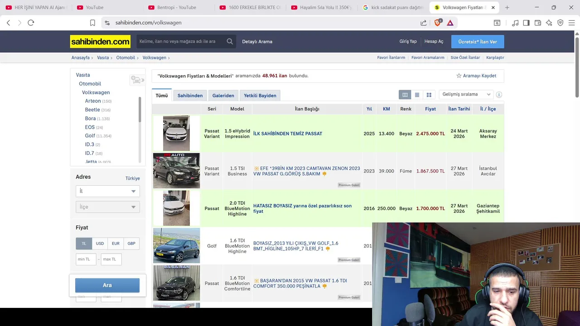Select Golf in model list
The height and width of the screenshot is (326, 580).
click(90, 136)
